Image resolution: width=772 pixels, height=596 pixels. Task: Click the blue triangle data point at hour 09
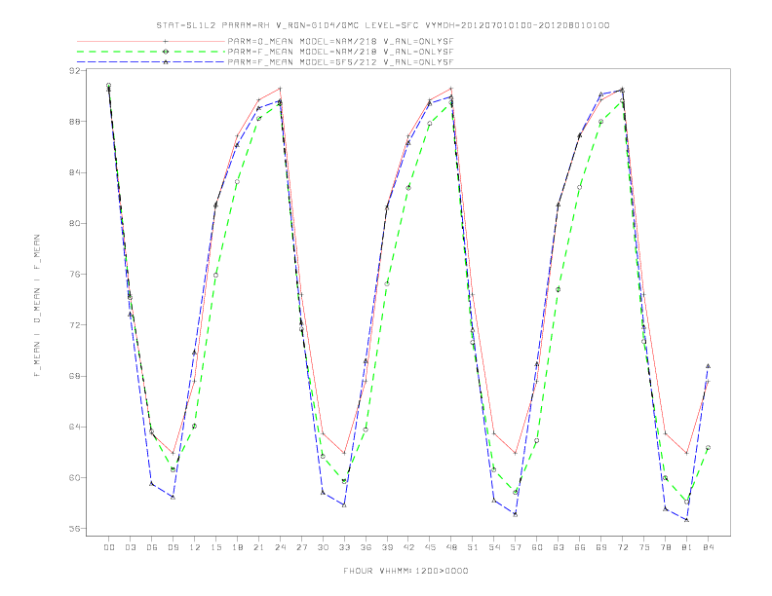coord(173,498)
